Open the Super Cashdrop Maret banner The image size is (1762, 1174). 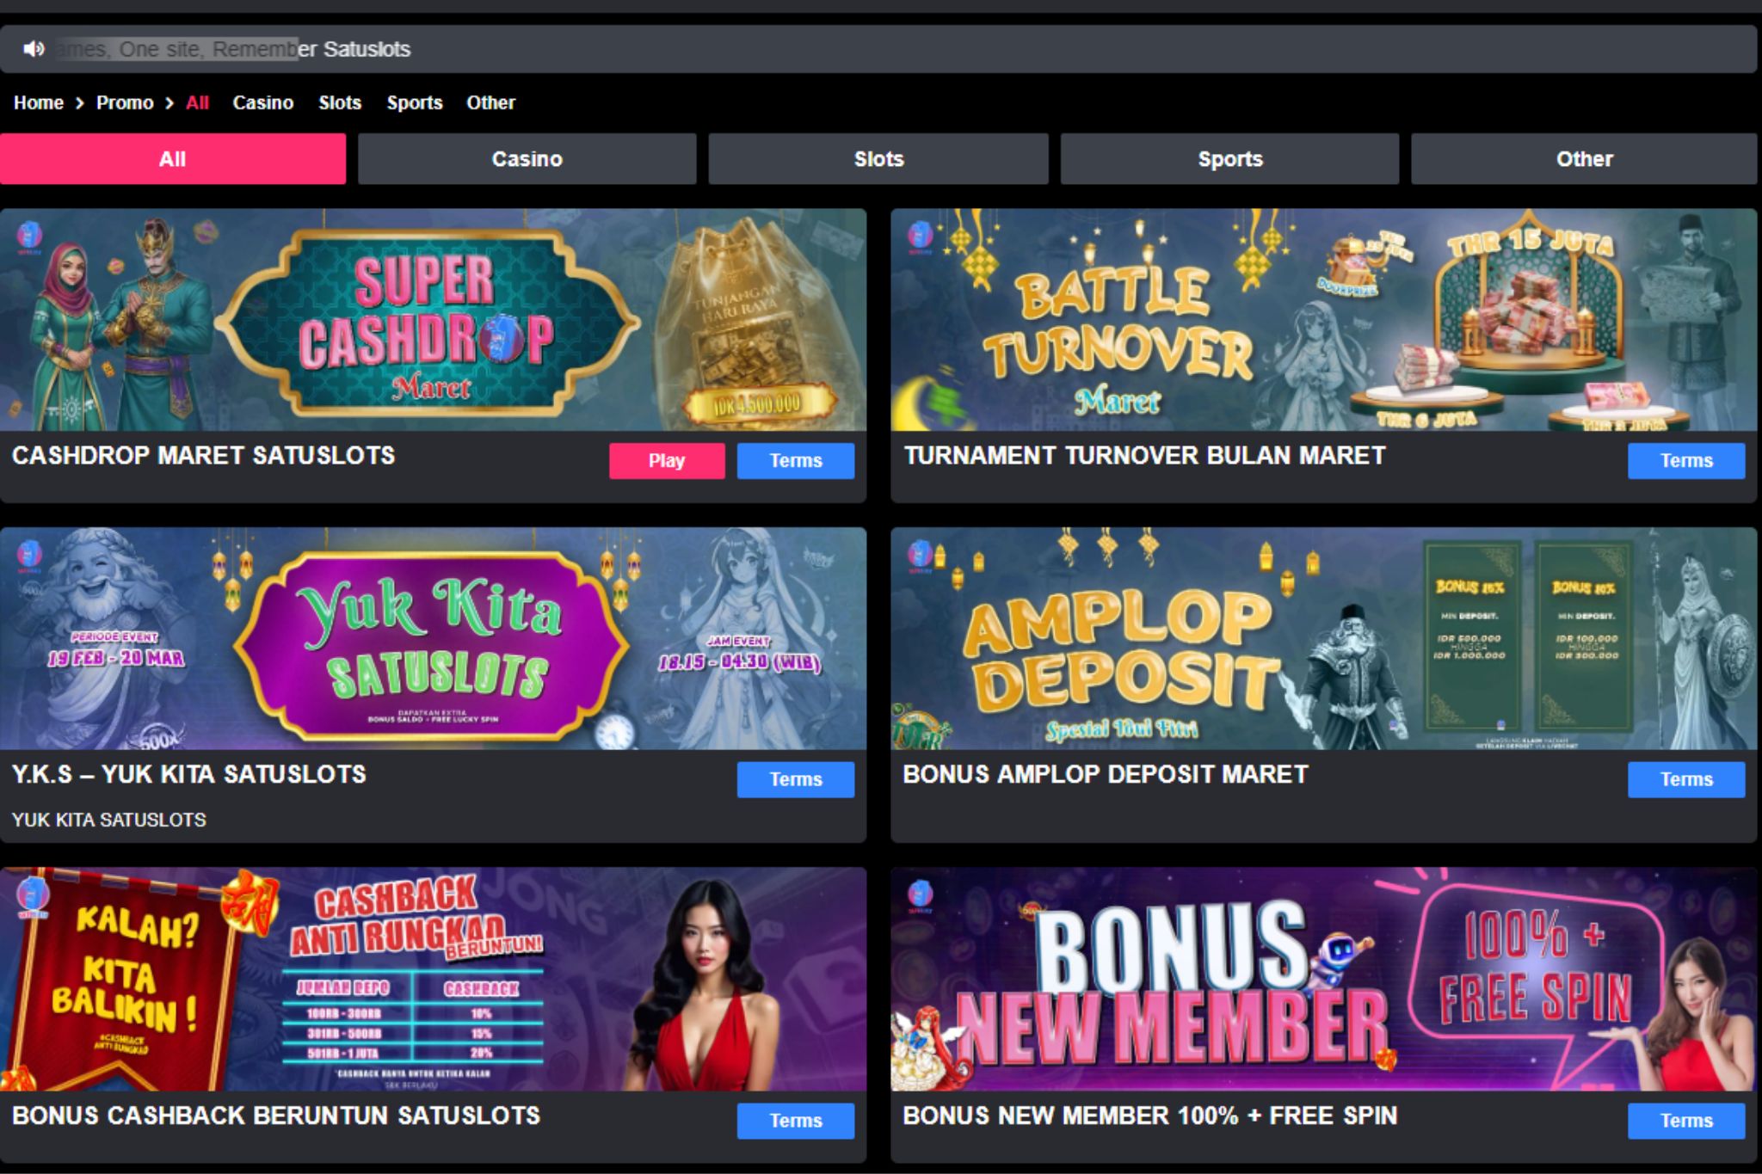pyautogui.click(x=433, y=320)
